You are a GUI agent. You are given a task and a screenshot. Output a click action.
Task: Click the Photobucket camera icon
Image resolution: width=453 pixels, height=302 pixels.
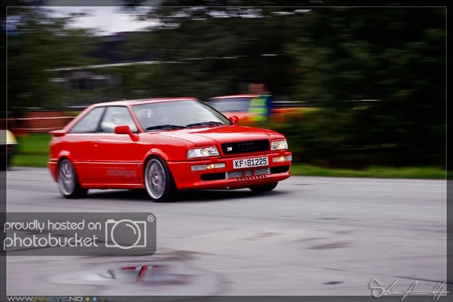[x=126, y=233]
